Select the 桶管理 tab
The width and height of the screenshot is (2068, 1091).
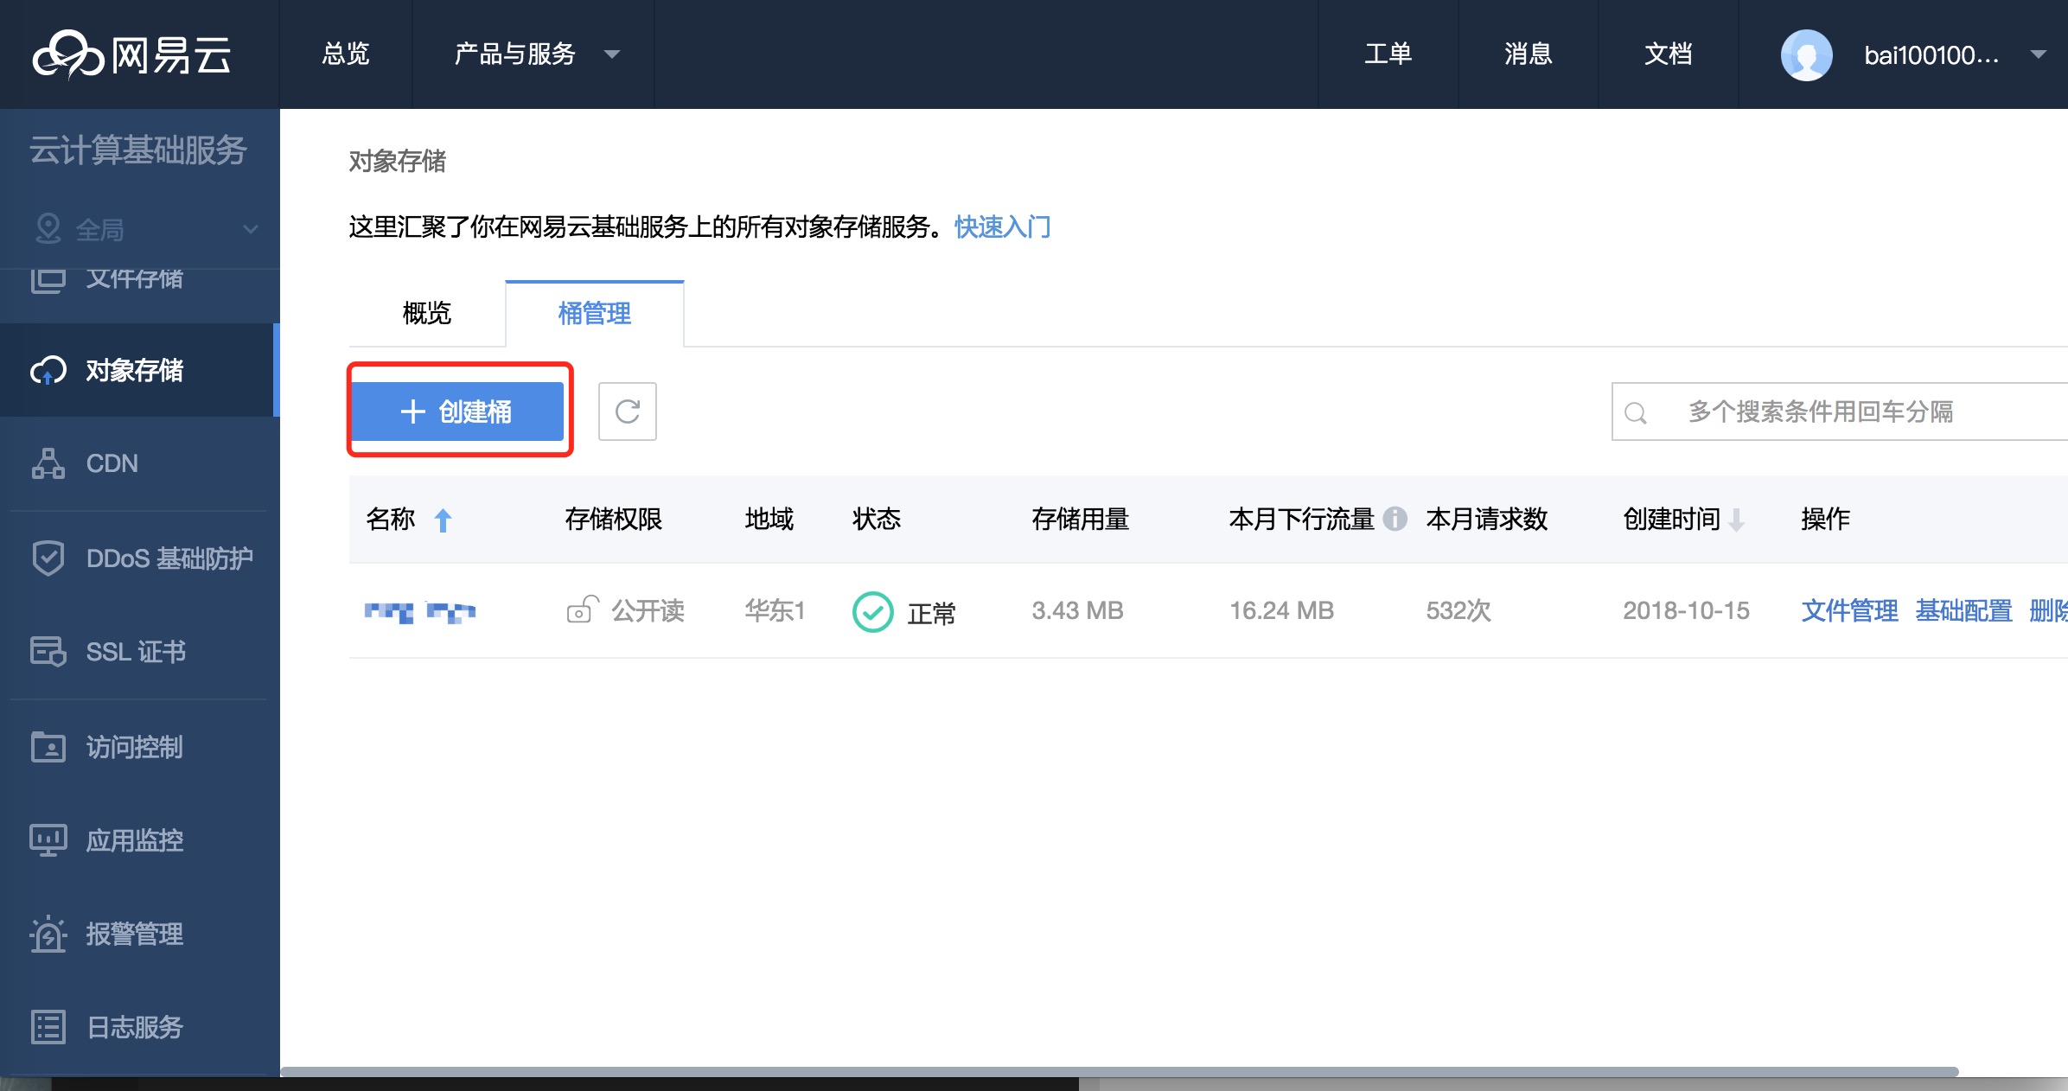point(595,313)
